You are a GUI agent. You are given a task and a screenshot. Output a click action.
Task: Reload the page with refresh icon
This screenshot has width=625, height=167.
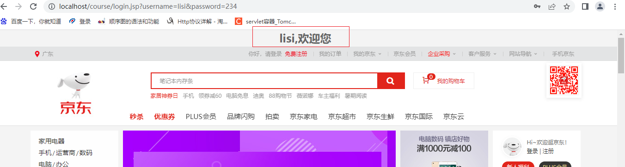pos(33,6)
